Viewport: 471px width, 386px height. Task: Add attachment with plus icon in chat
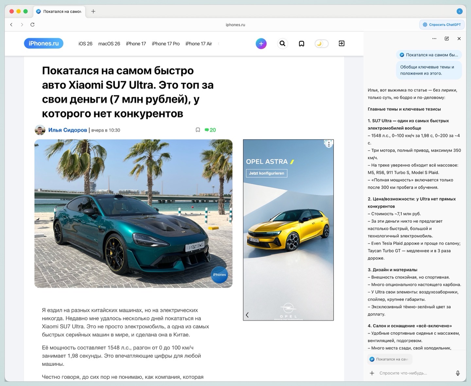point(372,373)
